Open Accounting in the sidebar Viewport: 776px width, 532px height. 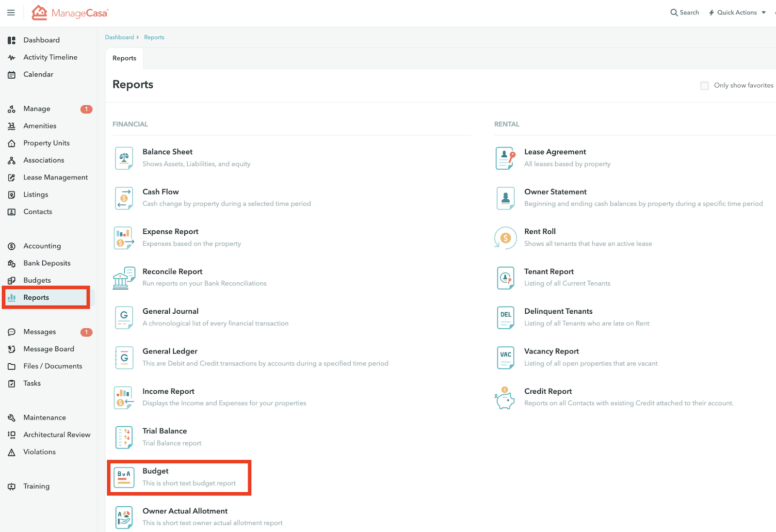point(42,246)
